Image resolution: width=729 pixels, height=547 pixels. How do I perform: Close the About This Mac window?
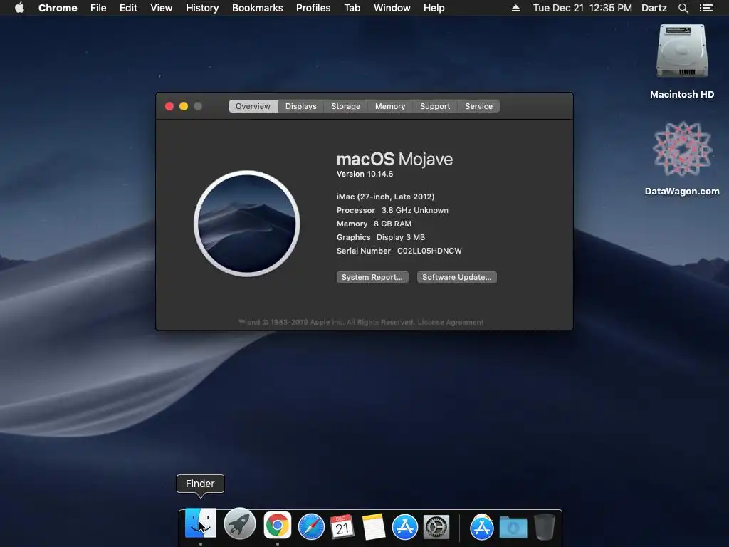[x=169, y=106]
